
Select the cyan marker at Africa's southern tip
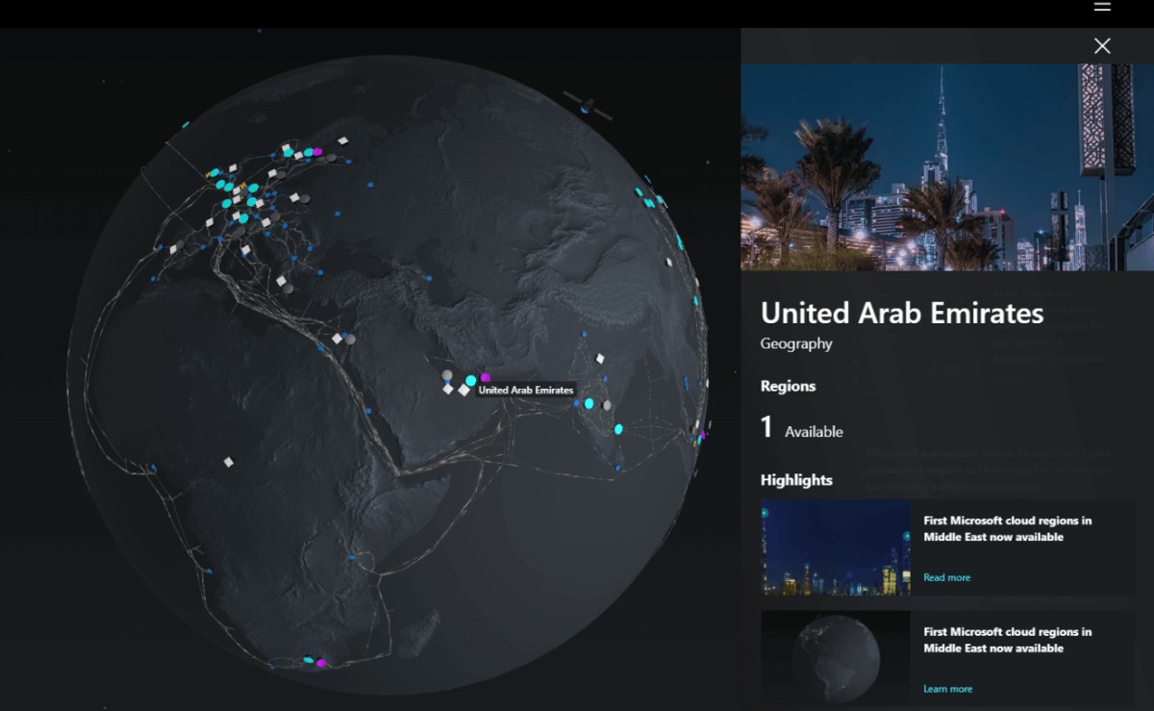pos(309,660)
